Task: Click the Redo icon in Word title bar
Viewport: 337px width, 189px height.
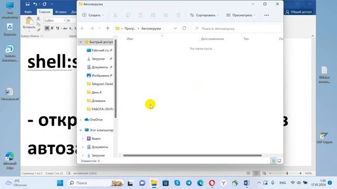Action: point(44,4)
